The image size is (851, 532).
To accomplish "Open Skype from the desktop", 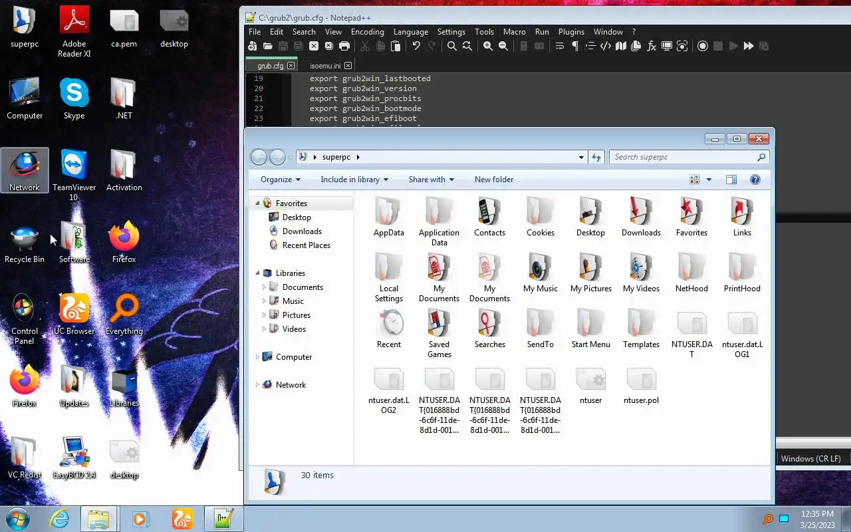I will pyautogui.click(x=74, y=99).
